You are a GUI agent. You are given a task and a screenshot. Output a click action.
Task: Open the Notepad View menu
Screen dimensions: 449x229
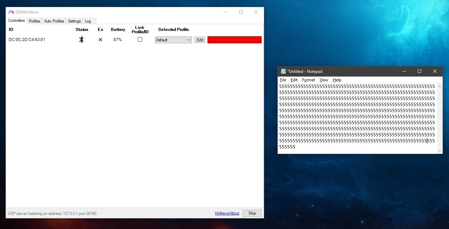[324, 80]
